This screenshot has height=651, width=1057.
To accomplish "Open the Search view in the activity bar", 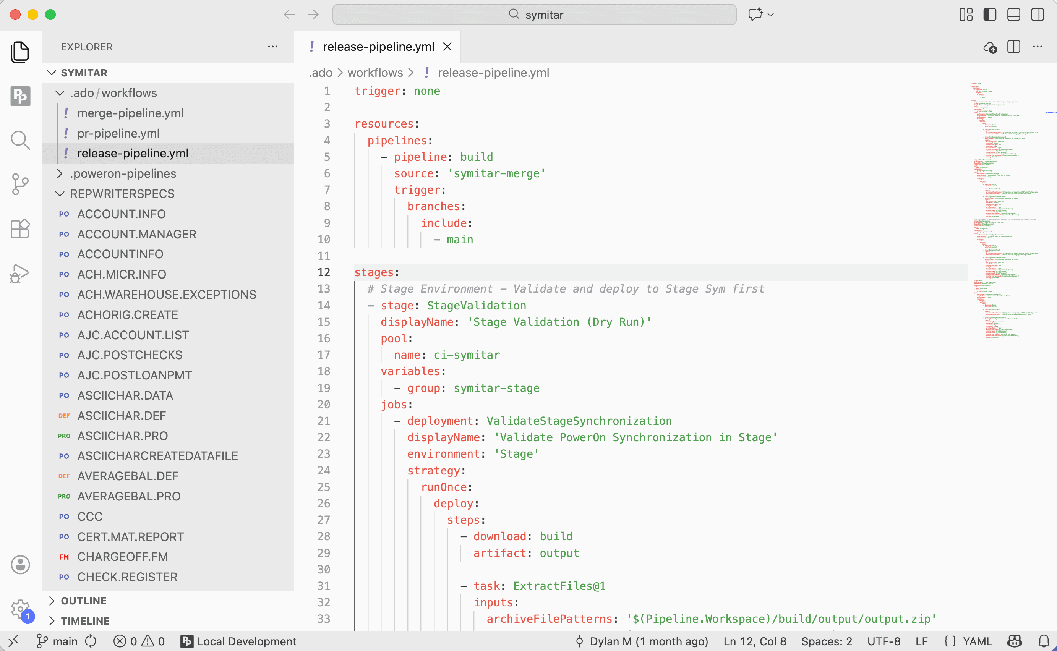I will (x=20, y=140).
